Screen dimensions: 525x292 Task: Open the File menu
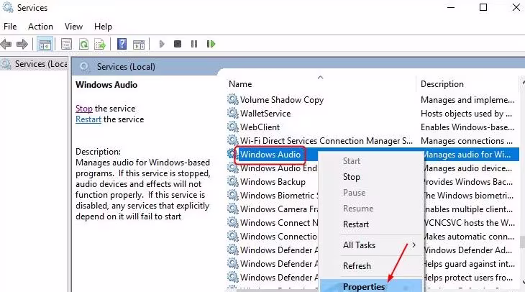pos(10,27)
